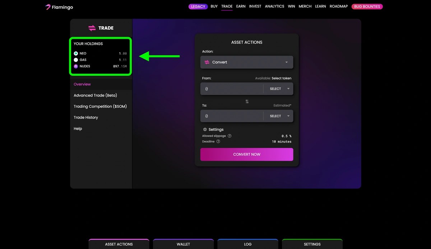Open the From token SELECT dropdown
Viewport: 431px width, 249px height.
279,89
